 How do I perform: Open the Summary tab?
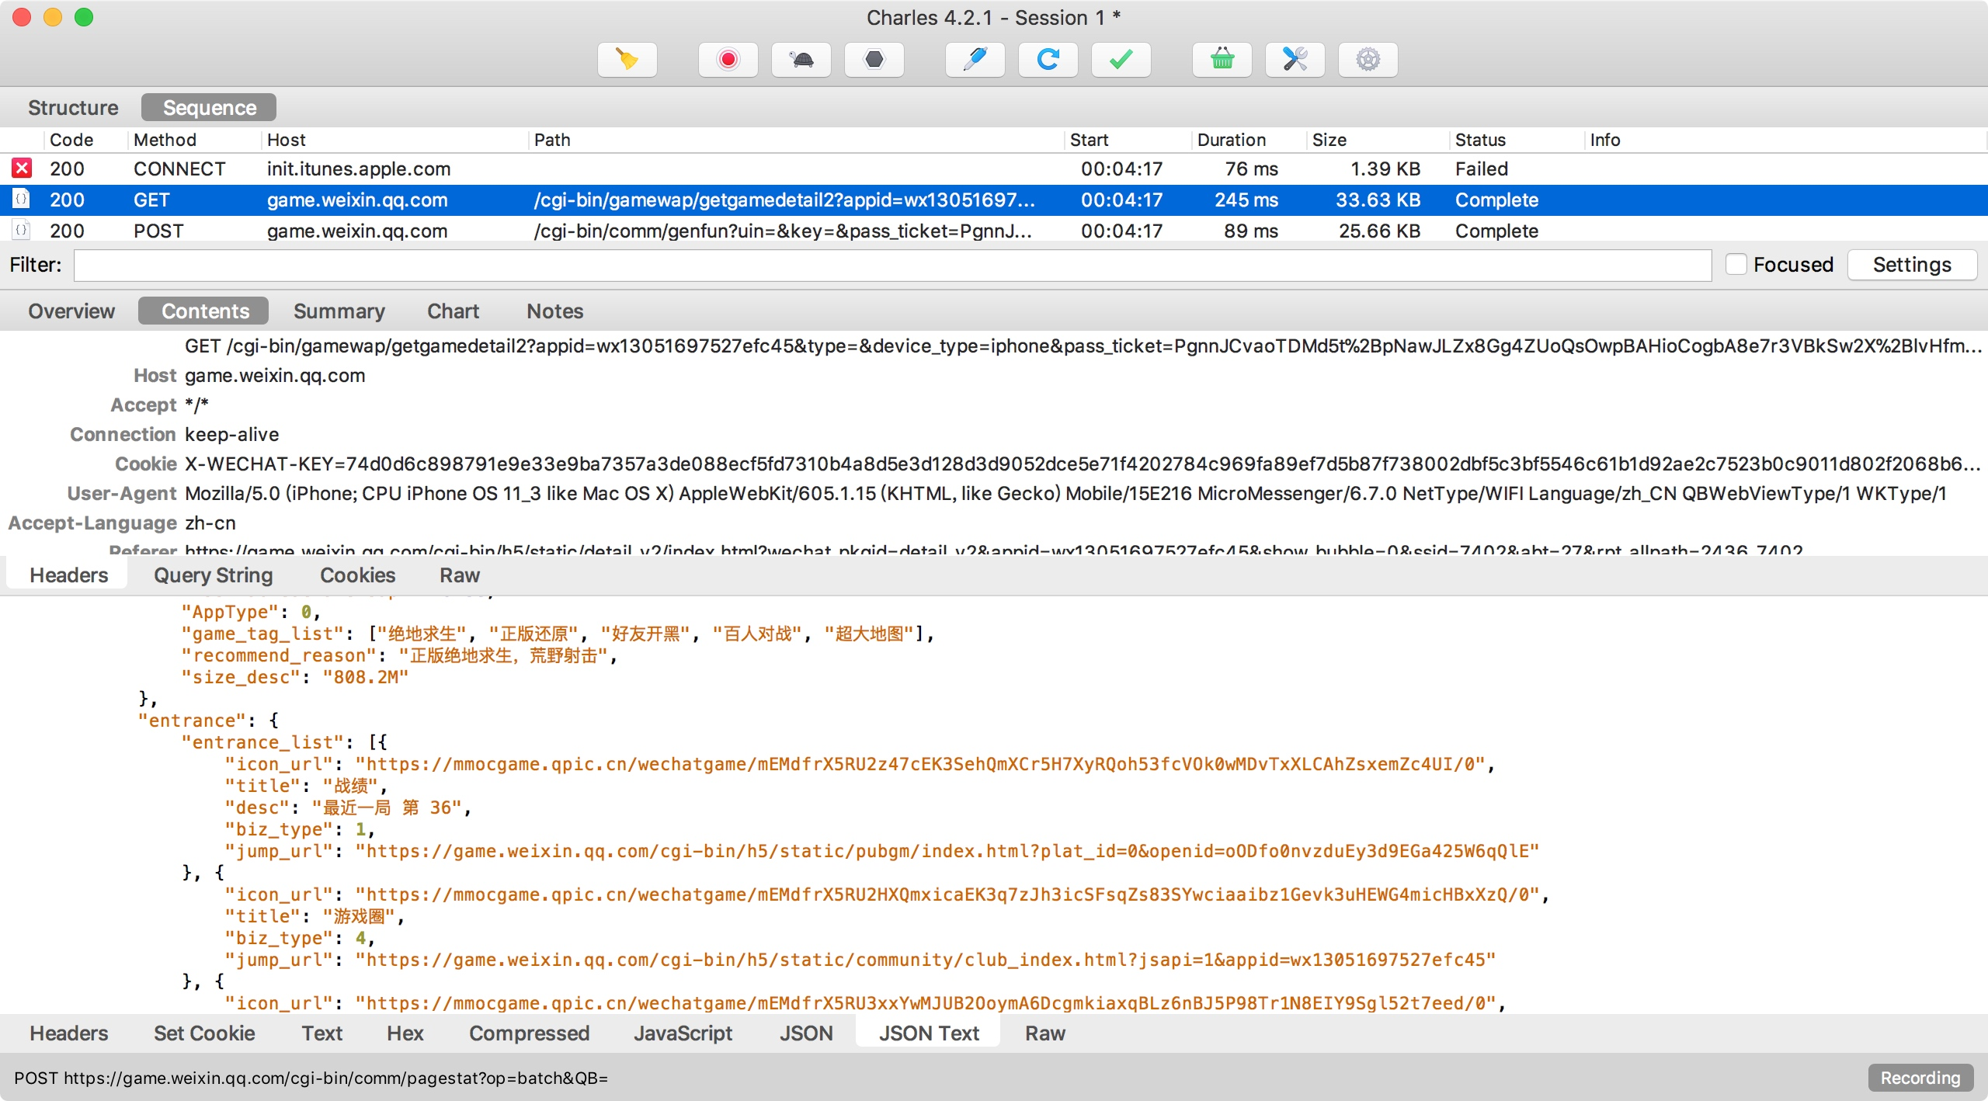point(339,311)
